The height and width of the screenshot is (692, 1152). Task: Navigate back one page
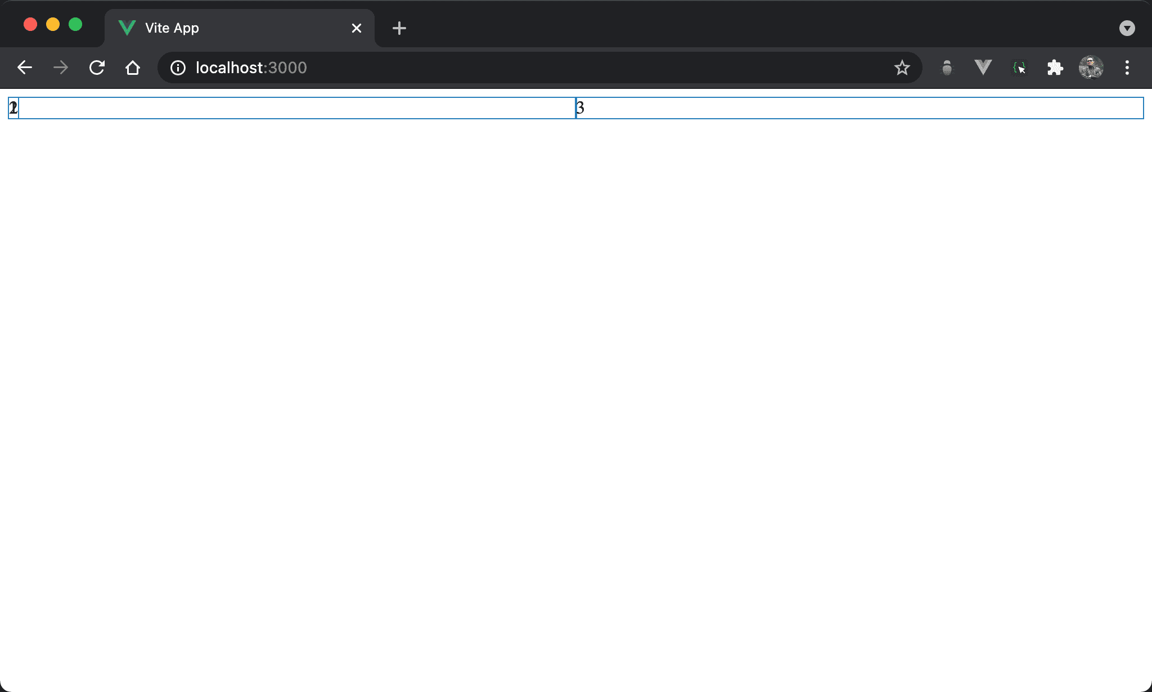point(25,68)
